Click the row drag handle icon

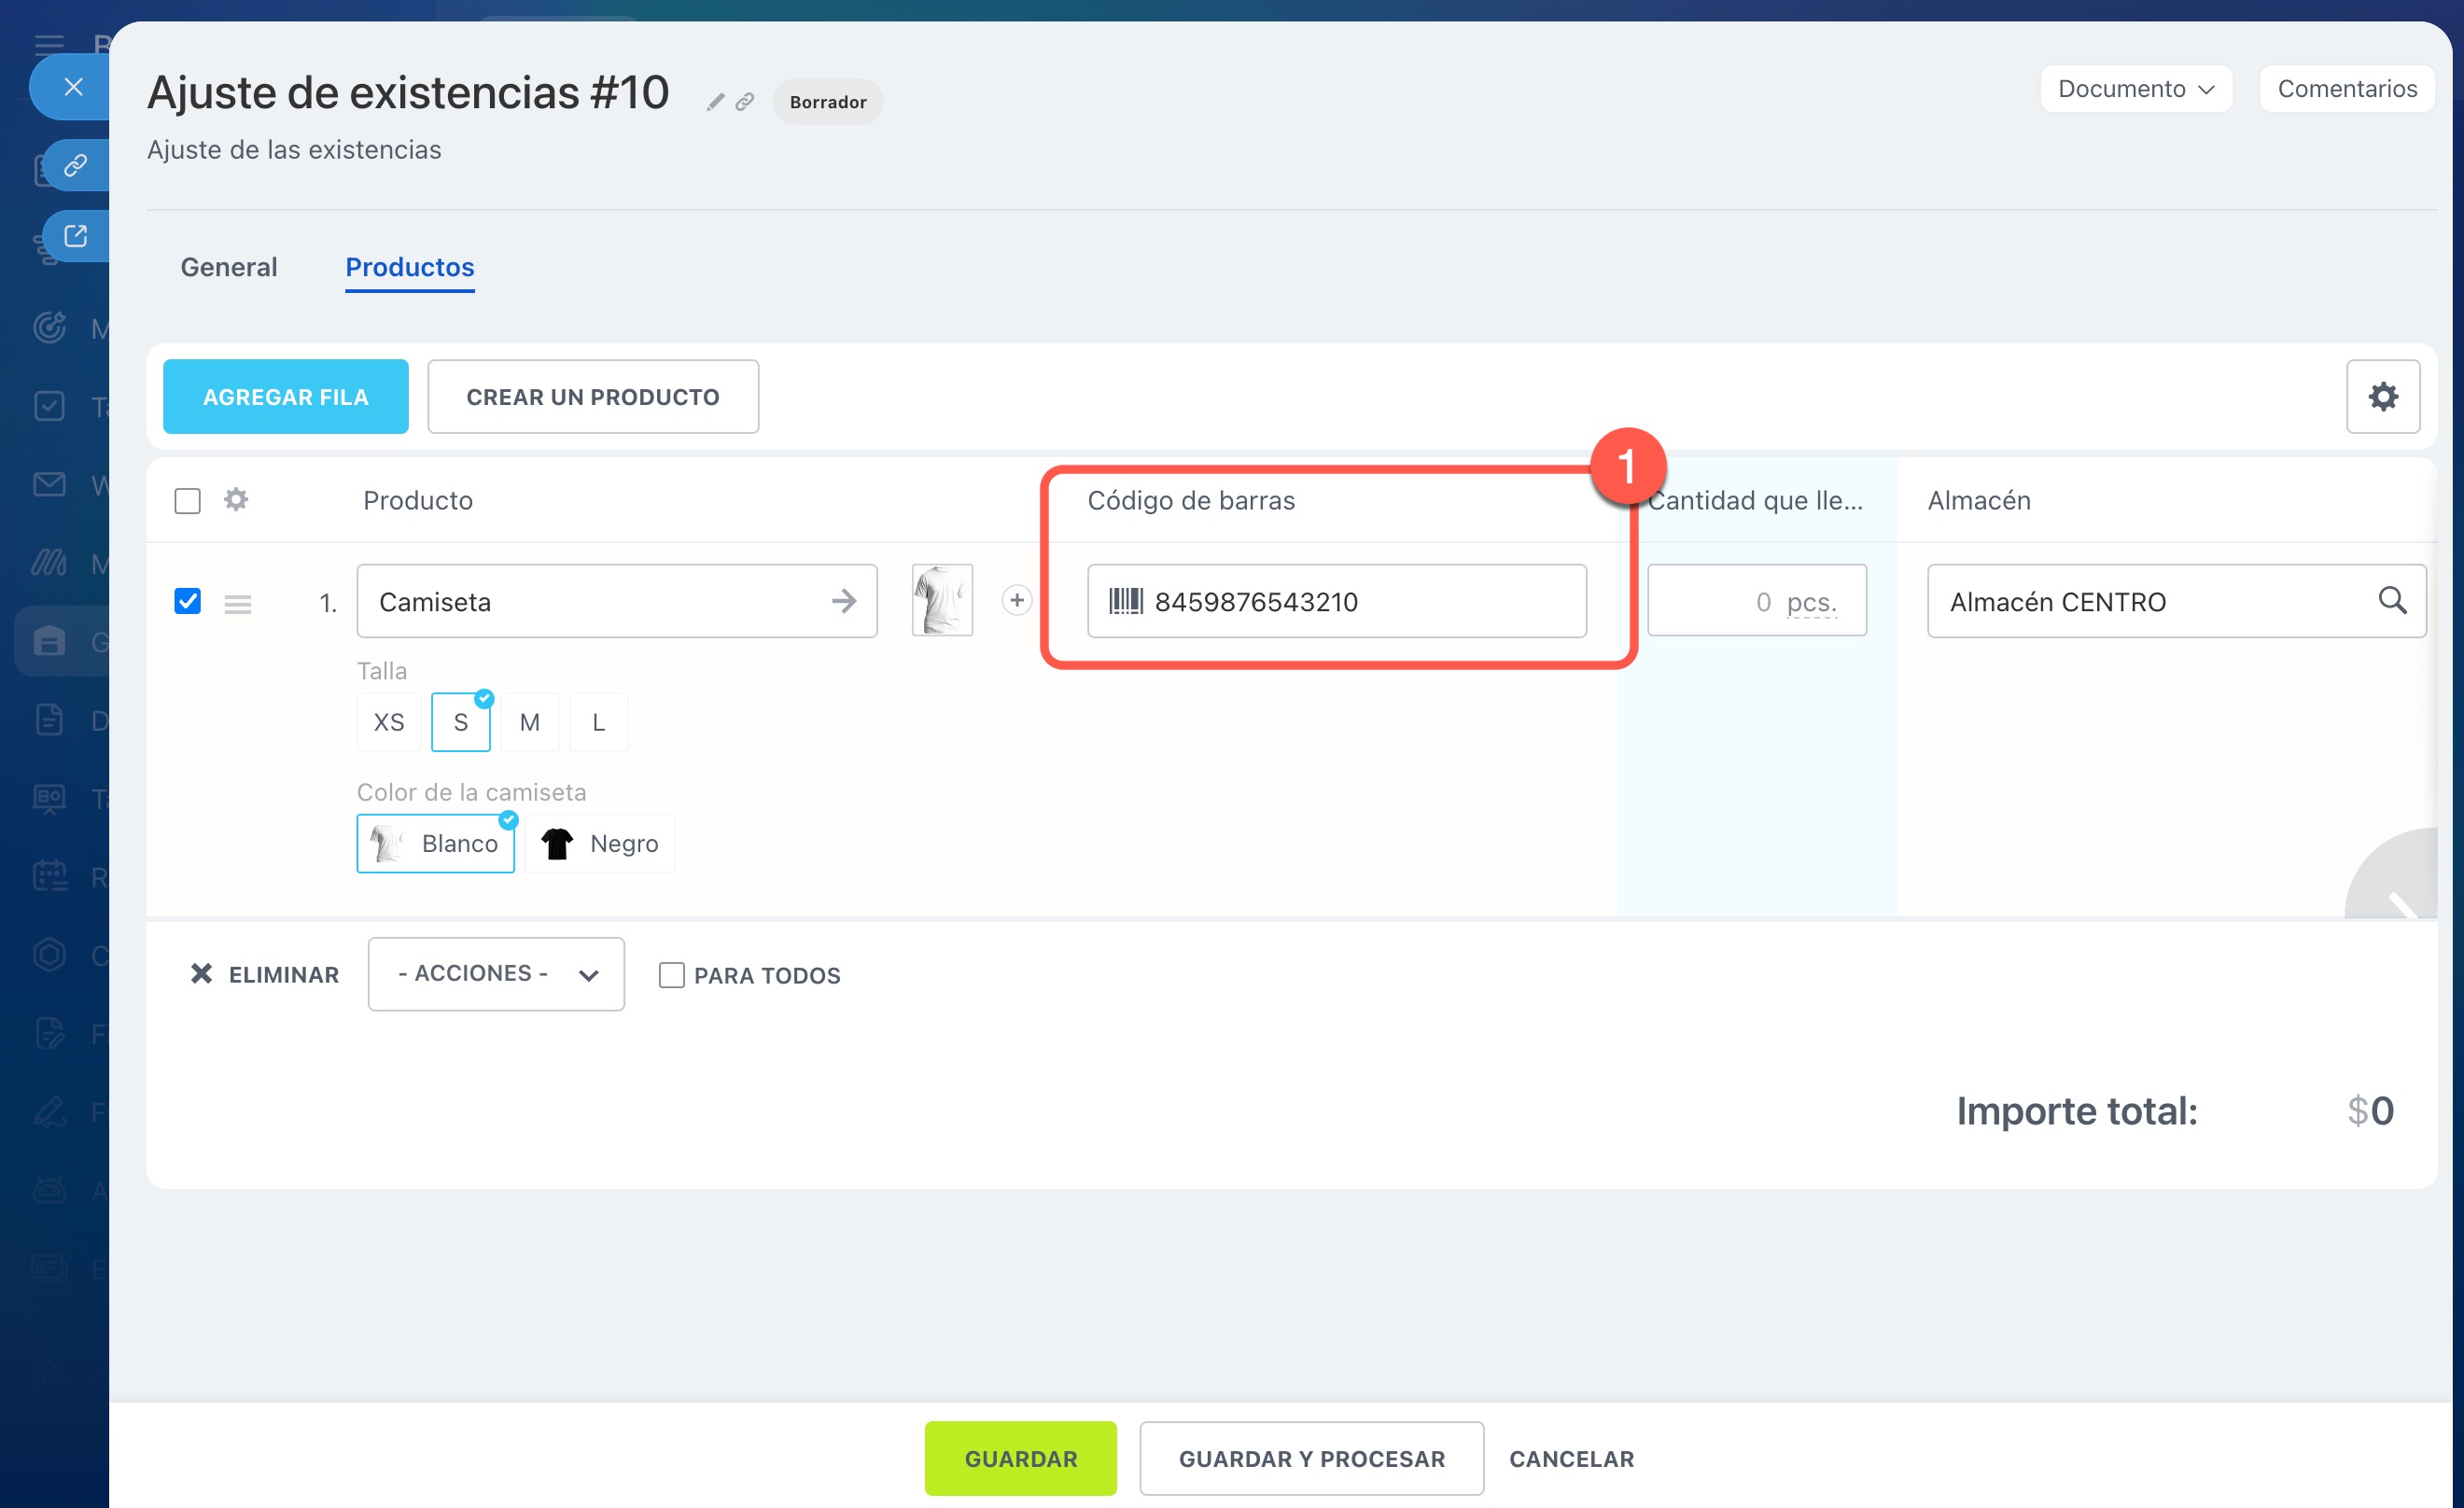[238, 603]
